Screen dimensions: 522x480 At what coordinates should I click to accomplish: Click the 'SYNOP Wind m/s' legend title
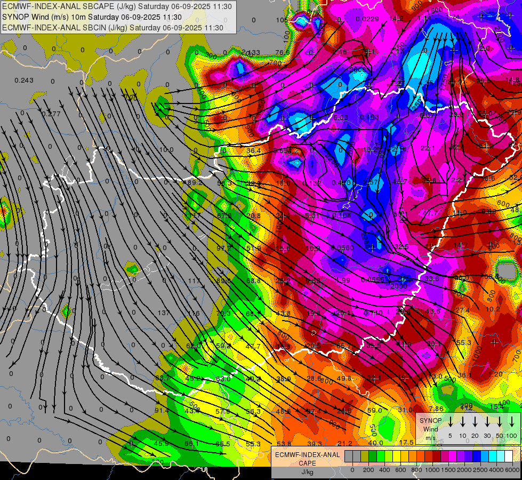tap(430, 429)
